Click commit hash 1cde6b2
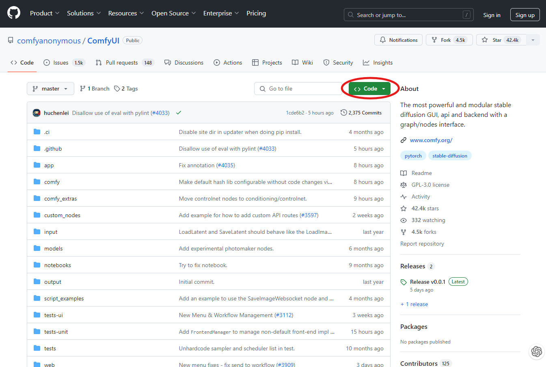The height and width of the screenshot is (367, 546). 295,113
